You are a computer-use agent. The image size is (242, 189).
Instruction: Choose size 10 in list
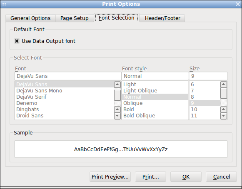point(205,109)
